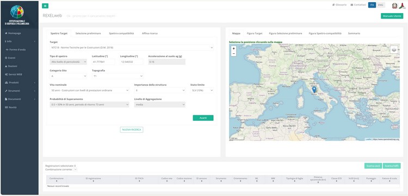
Task: Open the Combinazione corrente dropdown
Action: (x=75, y=169)
